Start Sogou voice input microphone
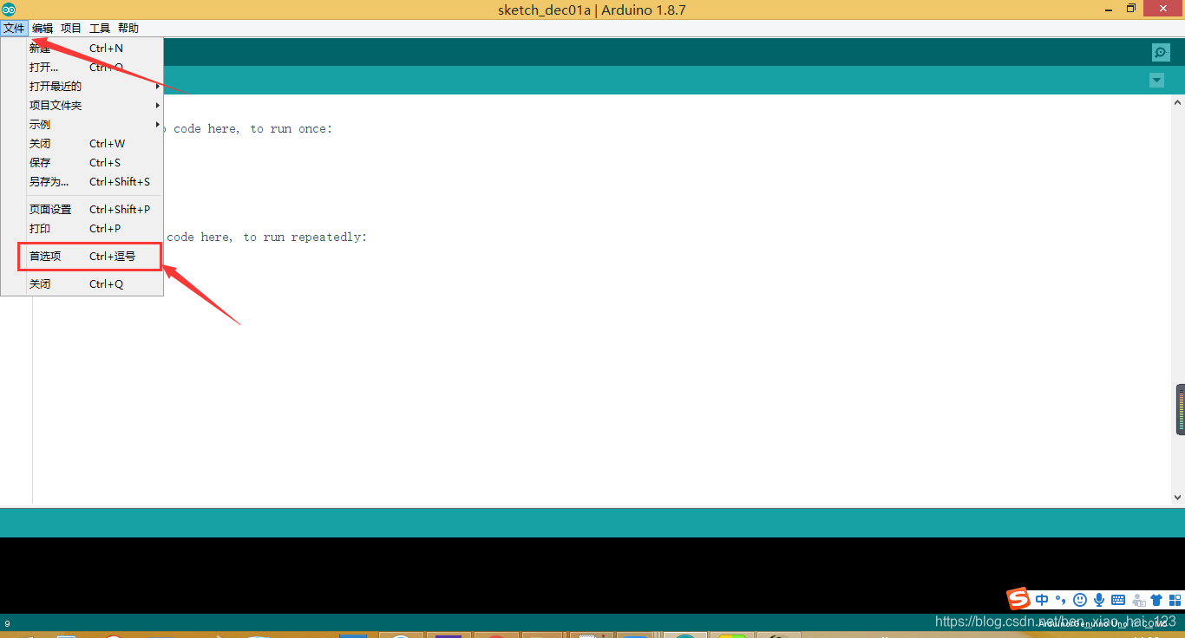The height and width of the screenshot is (638, 1185). [1099, 600]
